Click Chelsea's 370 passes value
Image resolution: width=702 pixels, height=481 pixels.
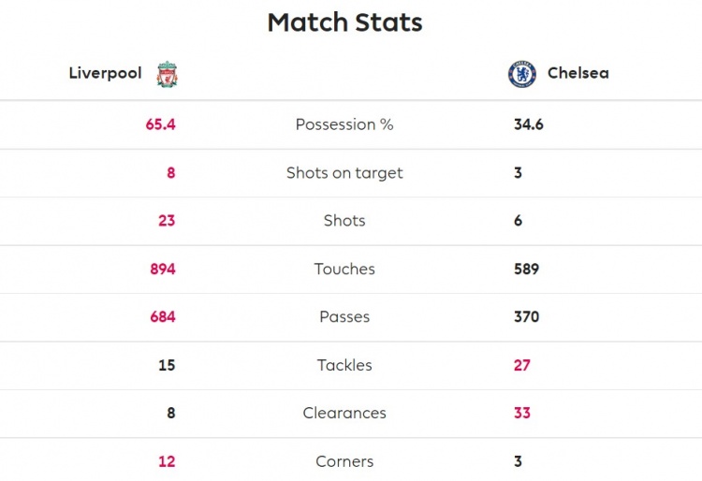(x=526, y=317)
